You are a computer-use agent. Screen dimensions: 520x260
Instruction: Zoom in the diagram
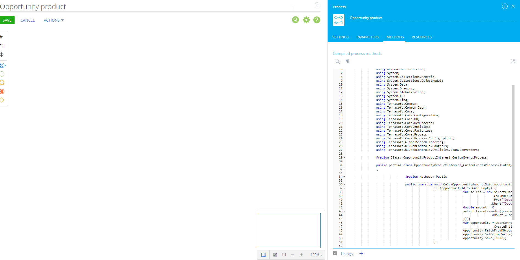[302, 255]
